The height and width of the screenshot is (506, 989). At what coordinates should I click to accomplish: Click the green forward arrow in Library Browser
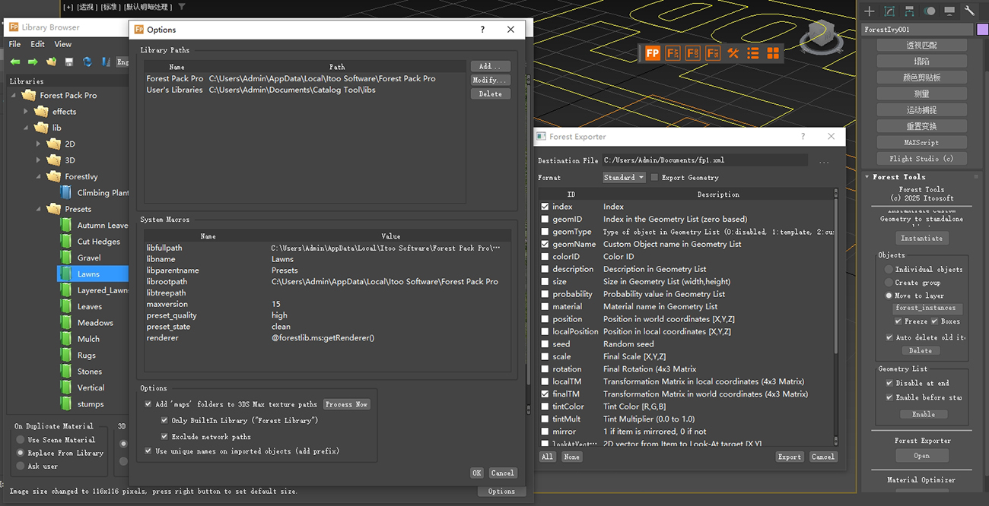(x=33, y=62)
